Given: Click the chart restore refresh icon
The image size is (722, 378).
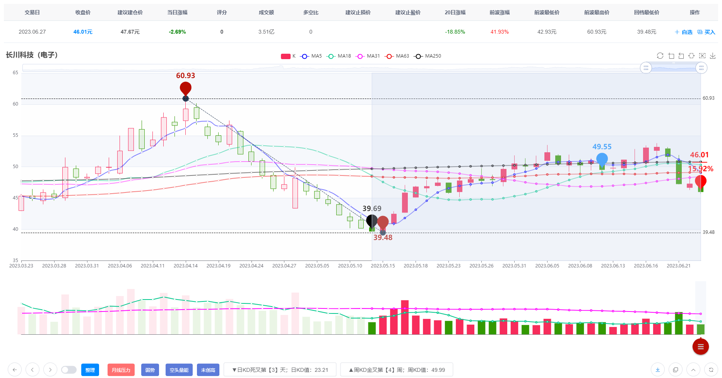Looking at the screenshot, I should pyautogui.click(x=660, y=56).
